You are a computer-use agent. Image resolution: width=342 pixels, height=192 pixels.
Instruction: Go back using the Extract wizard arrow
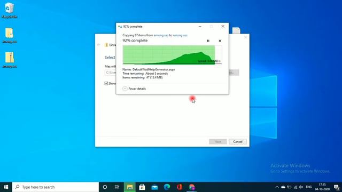click(99, 45)
